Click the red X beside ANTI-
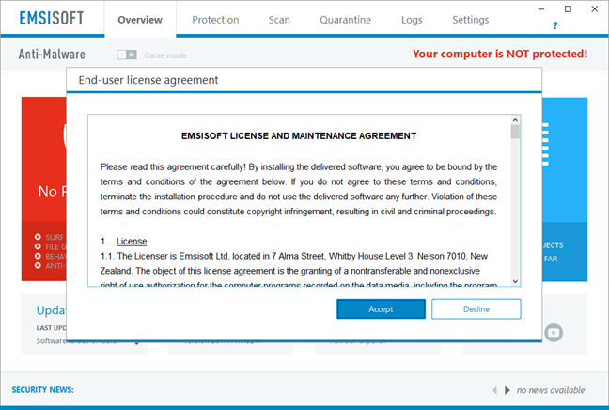The width and height of the screenshot is (609, 410). (x=38, y=265)
